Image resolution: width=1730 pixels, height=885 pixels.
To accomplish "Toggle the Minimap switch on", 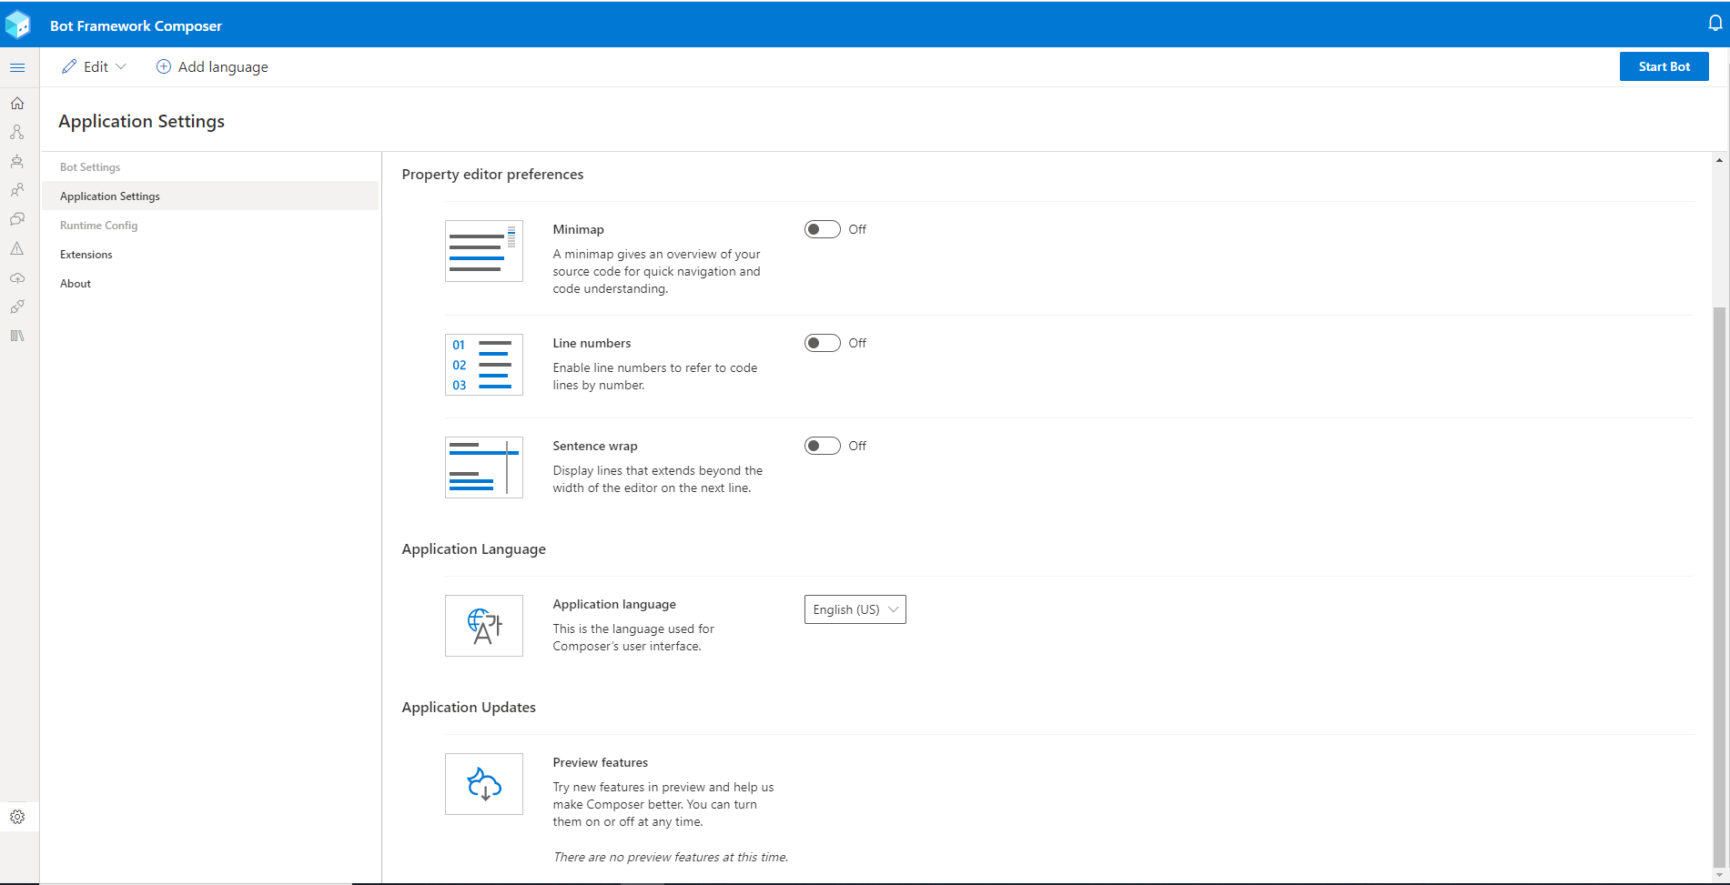I will coord(822,229).
